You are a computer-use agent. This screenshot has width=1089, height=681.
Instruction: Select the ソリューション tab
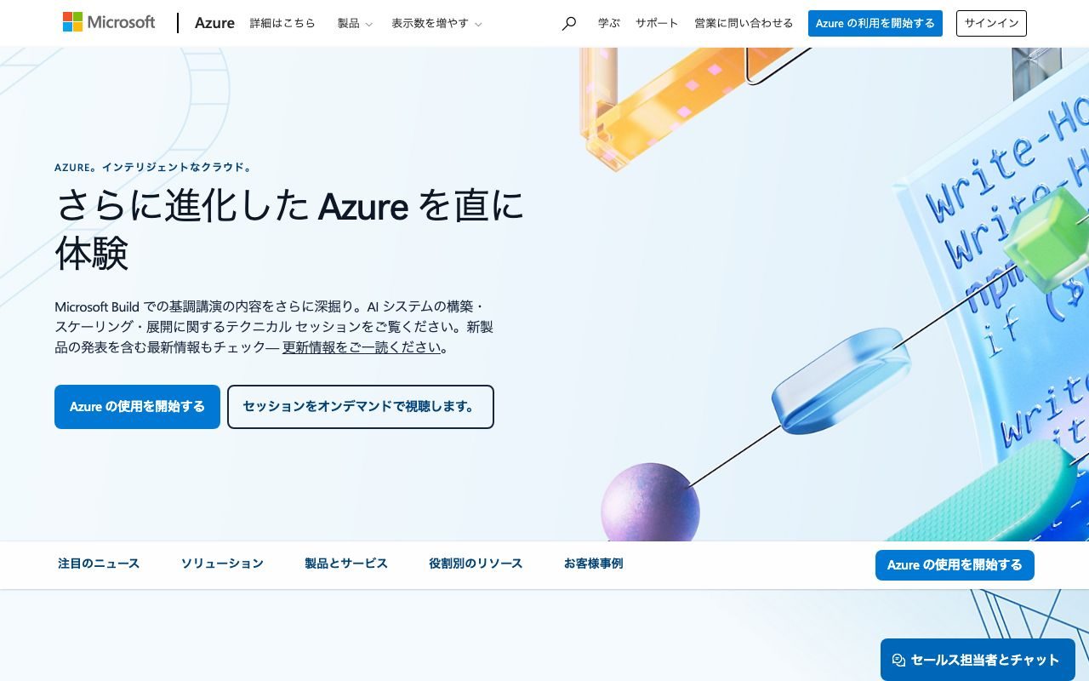pos(222,564)
